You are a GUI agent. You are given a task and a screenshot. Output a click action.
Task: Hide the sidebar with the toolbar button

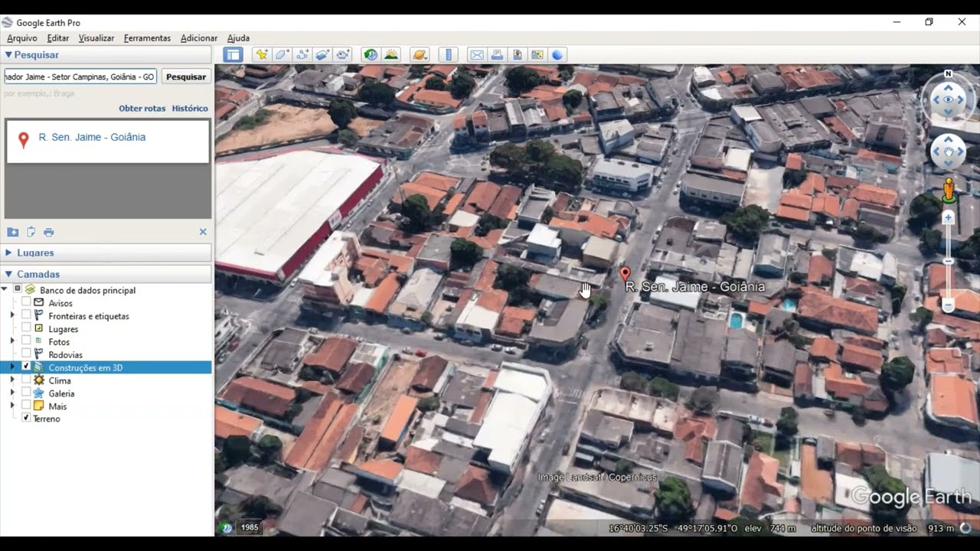233,54
